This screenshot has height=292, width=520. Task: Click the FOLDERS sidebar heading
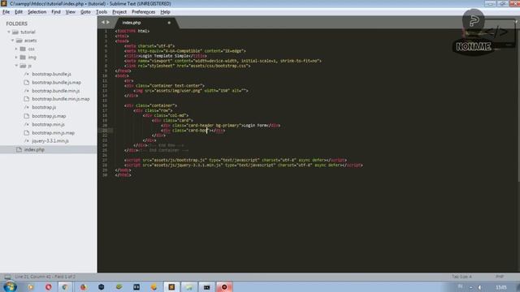click(x=16, y=24)
